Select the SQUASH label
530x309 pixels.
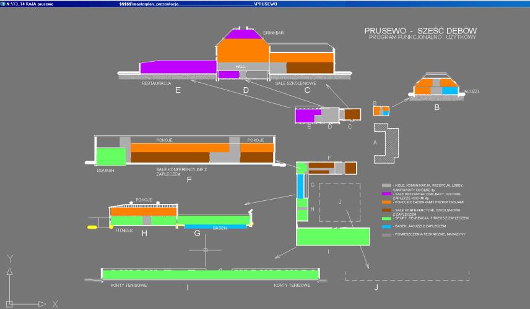[105, 171]
